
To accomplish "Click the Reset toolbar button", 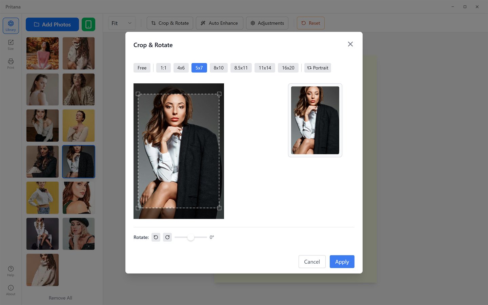I will 311,23.
